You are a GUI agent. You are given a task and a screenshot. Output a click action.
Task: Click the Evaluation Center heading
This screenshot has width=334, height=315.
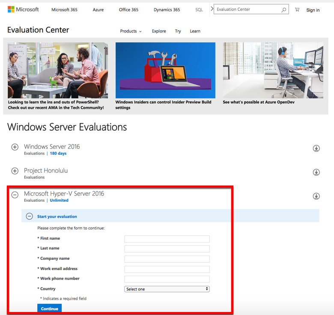38,30
